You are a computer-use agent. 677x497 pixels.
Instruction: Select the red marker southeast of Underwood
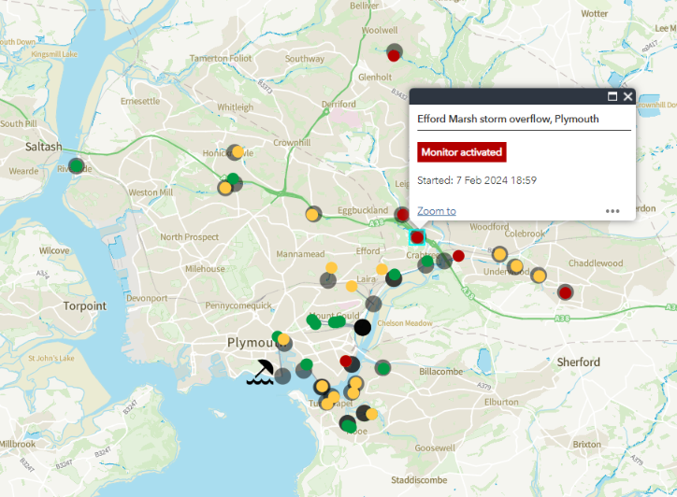pos(565,292)
